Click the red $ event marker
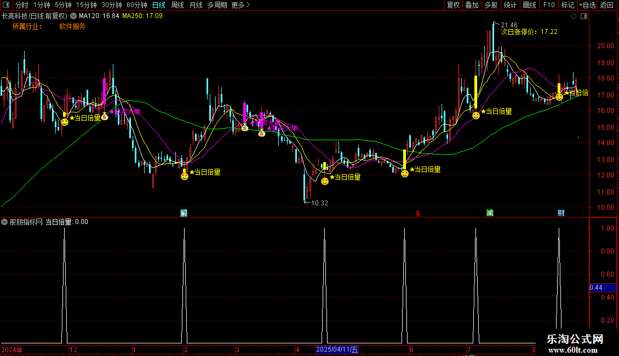The width and height of the screenshot is (619, 356). 417,214
